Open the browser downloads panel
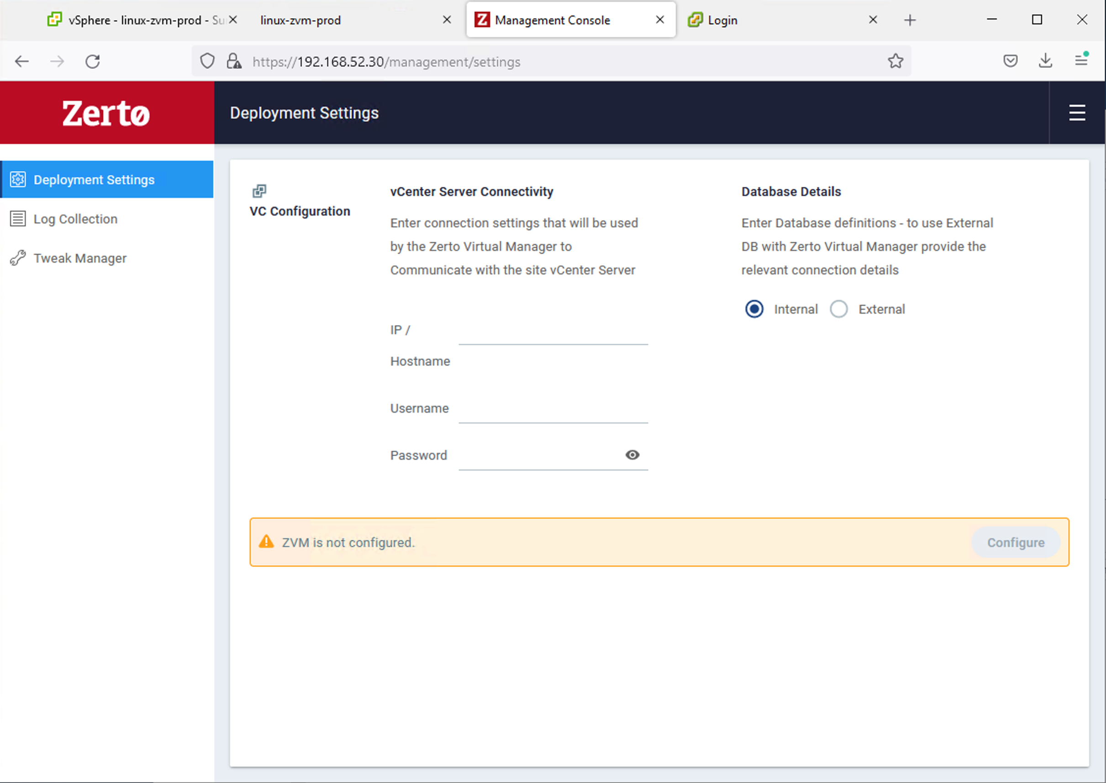Viewport: 1106px width, 783px height. tap(1045, 61)
